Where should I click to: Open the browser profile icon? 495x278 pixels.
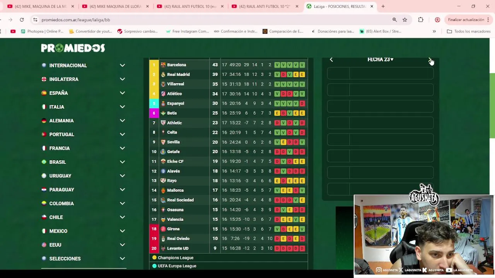click(x=437, y=20)
